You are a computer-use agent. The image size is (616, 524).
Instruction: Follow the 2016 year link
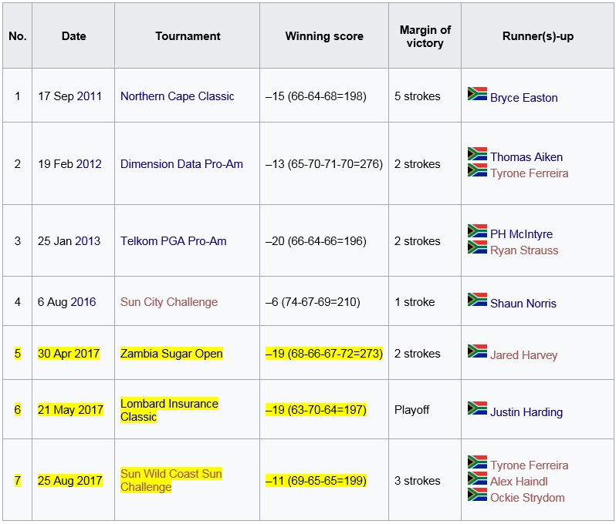tap(83, 302)
